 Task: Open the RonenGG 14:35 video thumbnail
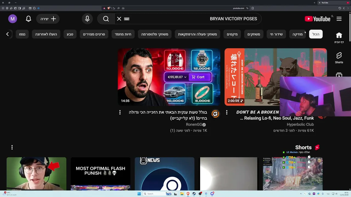[169, 77]
